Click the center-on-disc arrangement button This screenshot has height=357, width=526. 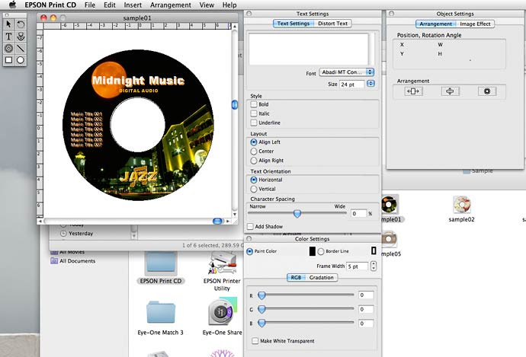[x=487, y=91]
